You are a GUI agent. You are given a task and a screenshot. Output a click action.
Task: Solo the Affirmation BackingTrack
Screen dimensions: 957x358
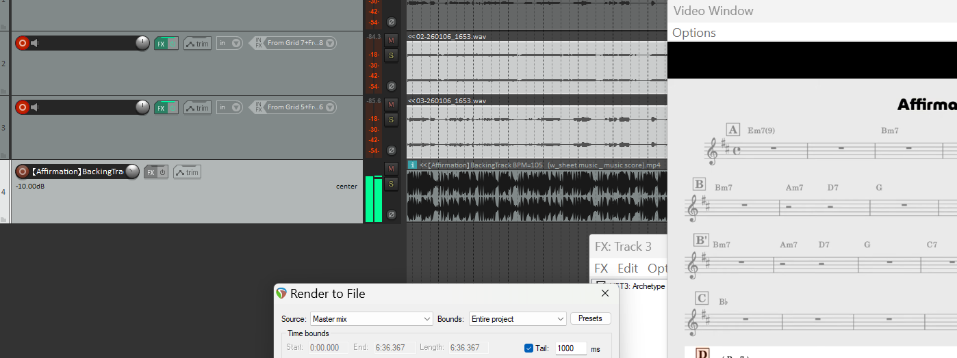coord(391,184)
